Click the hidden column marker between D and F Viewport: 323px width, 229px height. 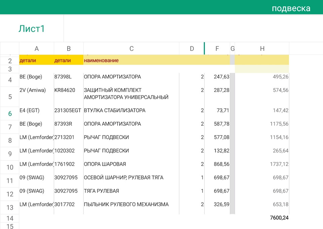(x=204, y=49)
